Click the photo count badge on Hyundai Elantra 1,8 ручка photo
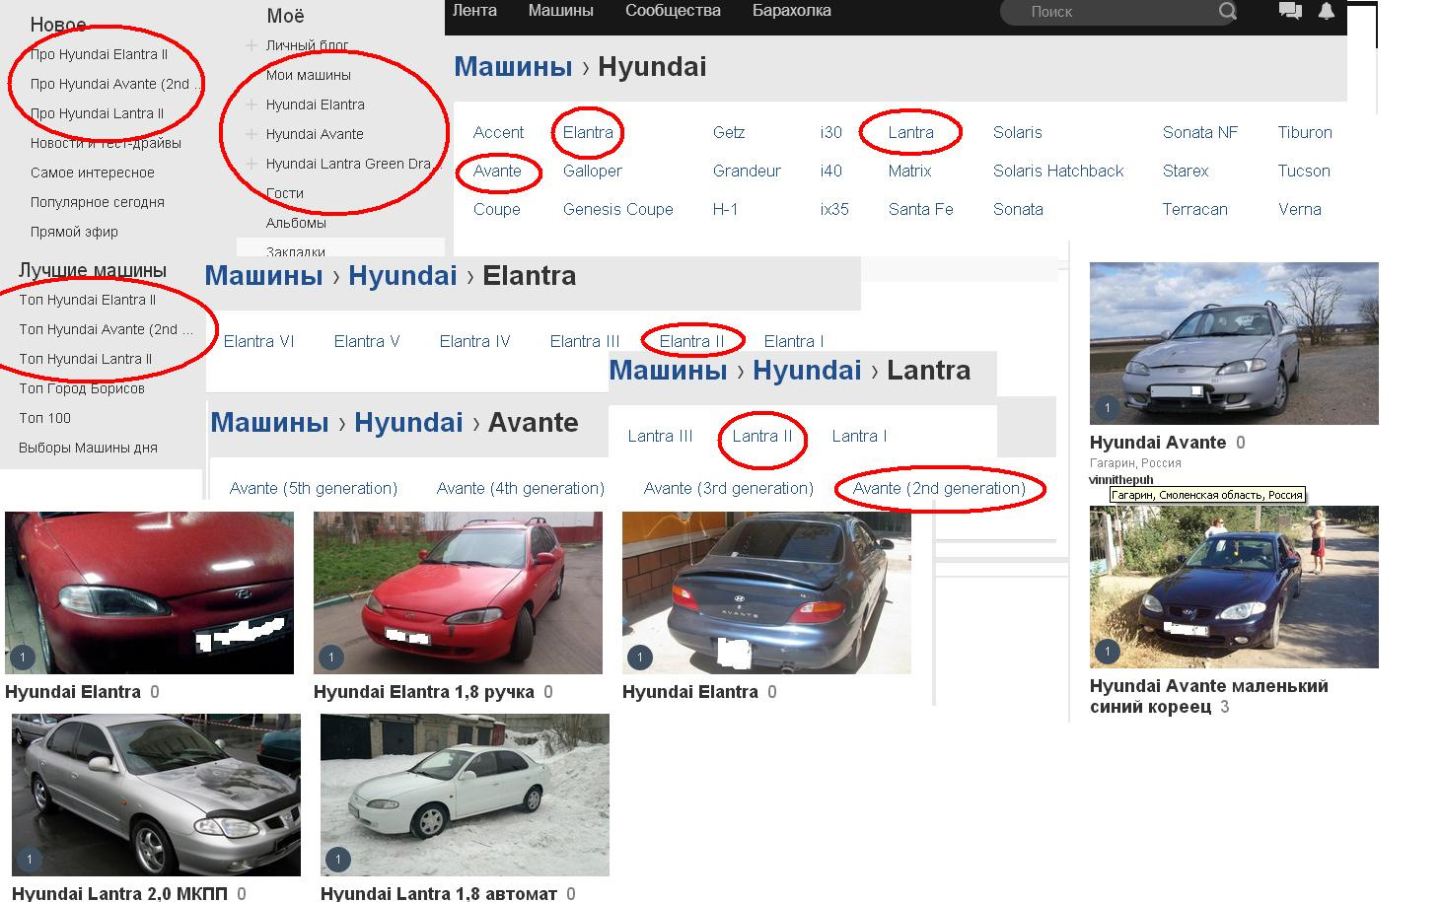This screenshot has height=902, width=1440. pos(330,658)
